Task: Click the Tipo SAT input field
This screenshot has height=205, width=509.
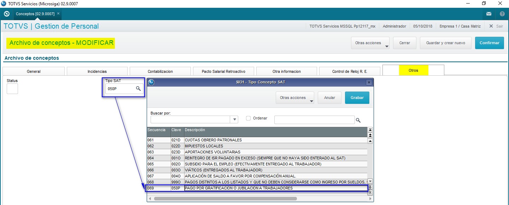Action: (121, 89)
